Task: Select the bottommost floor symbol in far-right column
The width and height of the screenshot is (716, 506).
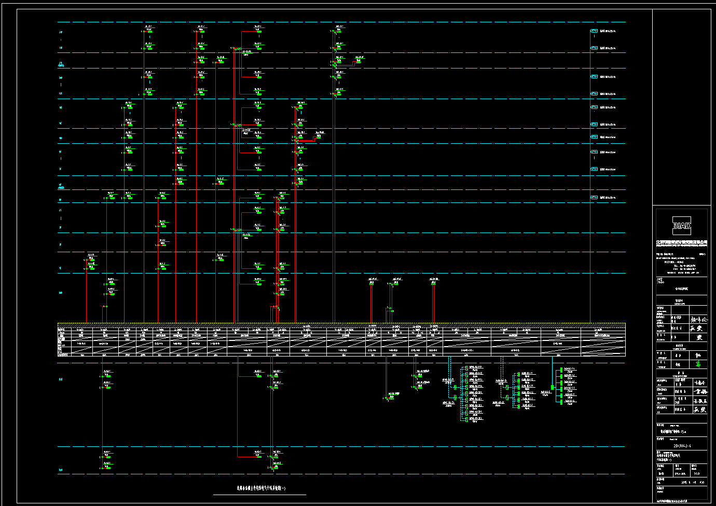Action: pos(594,198)
